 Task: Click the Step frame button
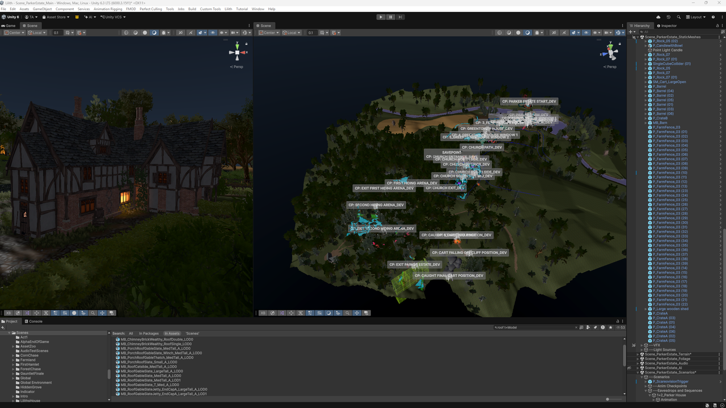point(400,17)
